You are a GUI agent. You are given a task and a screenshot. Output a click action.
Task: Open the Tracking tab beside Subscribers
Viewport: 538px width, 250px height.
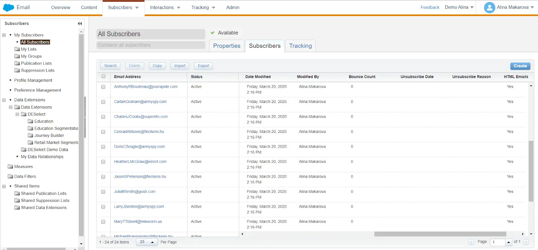(x=300, y=46)
